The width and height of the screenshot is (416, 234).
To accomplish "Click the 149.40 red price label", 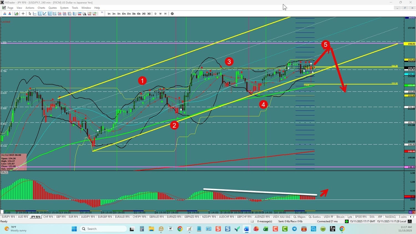I will 410,151.
